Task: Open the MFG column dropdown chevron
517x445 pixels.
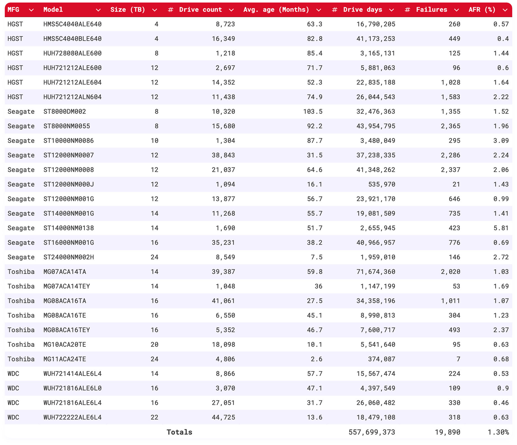Action: click(x=31, y=10)
